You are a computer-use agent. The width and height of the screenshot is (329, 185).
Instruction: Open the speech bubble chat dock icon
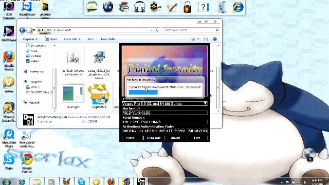point(92,7)
